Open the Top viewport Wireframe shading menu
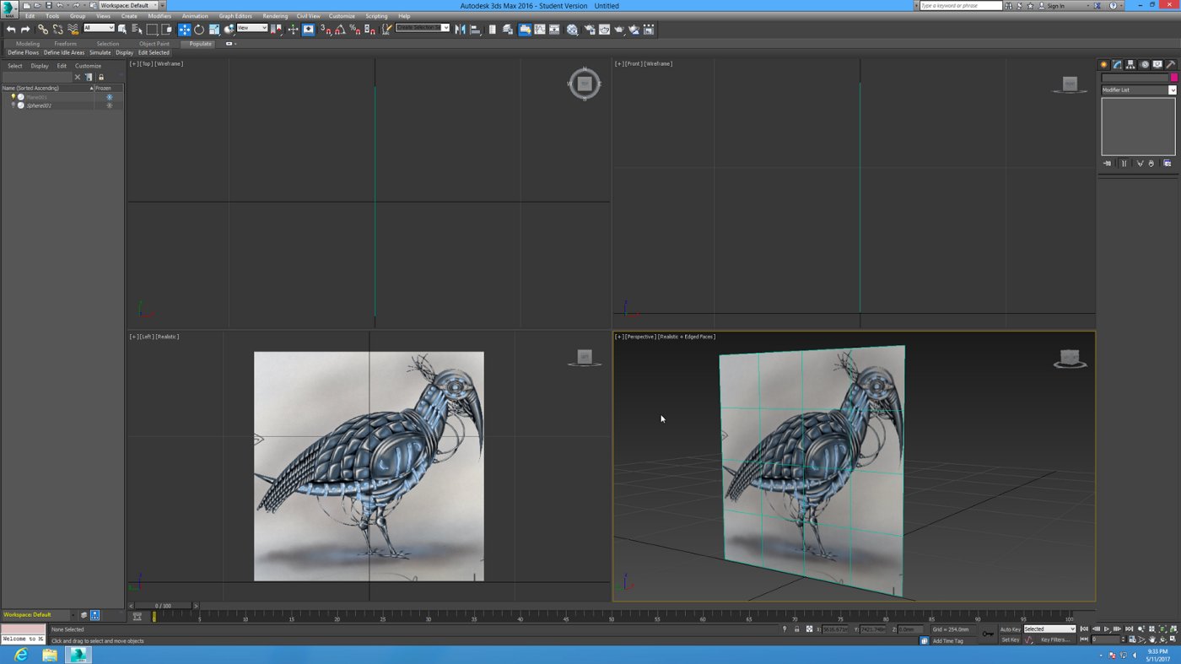The width and height of the screenshot is (1181, 664). [169, 63]
